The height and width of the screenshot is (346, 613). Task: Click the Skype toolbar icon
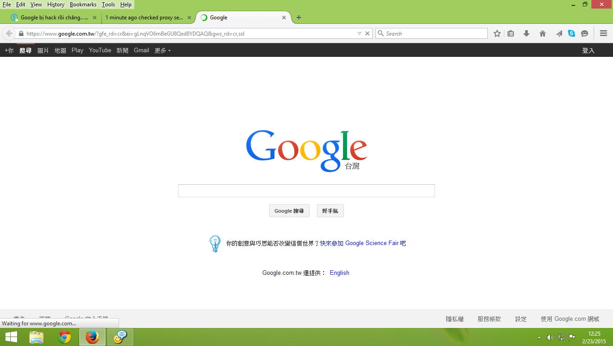coord(572,33)
